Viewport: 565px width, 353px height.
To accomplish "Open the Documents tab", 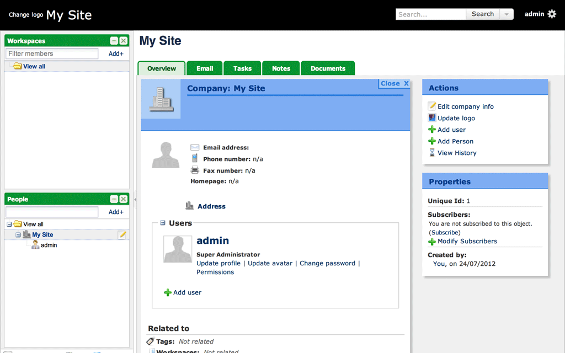I will click(x=328, y=68).
